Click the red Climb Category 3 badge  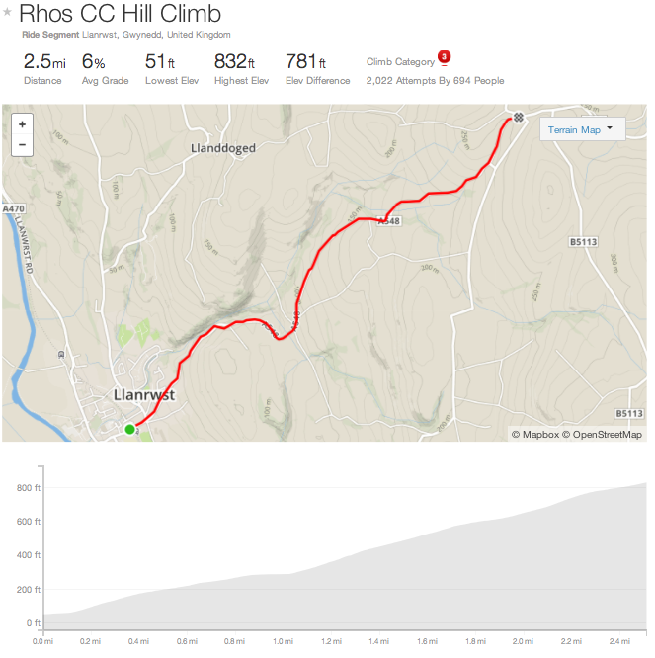point(444,57)
